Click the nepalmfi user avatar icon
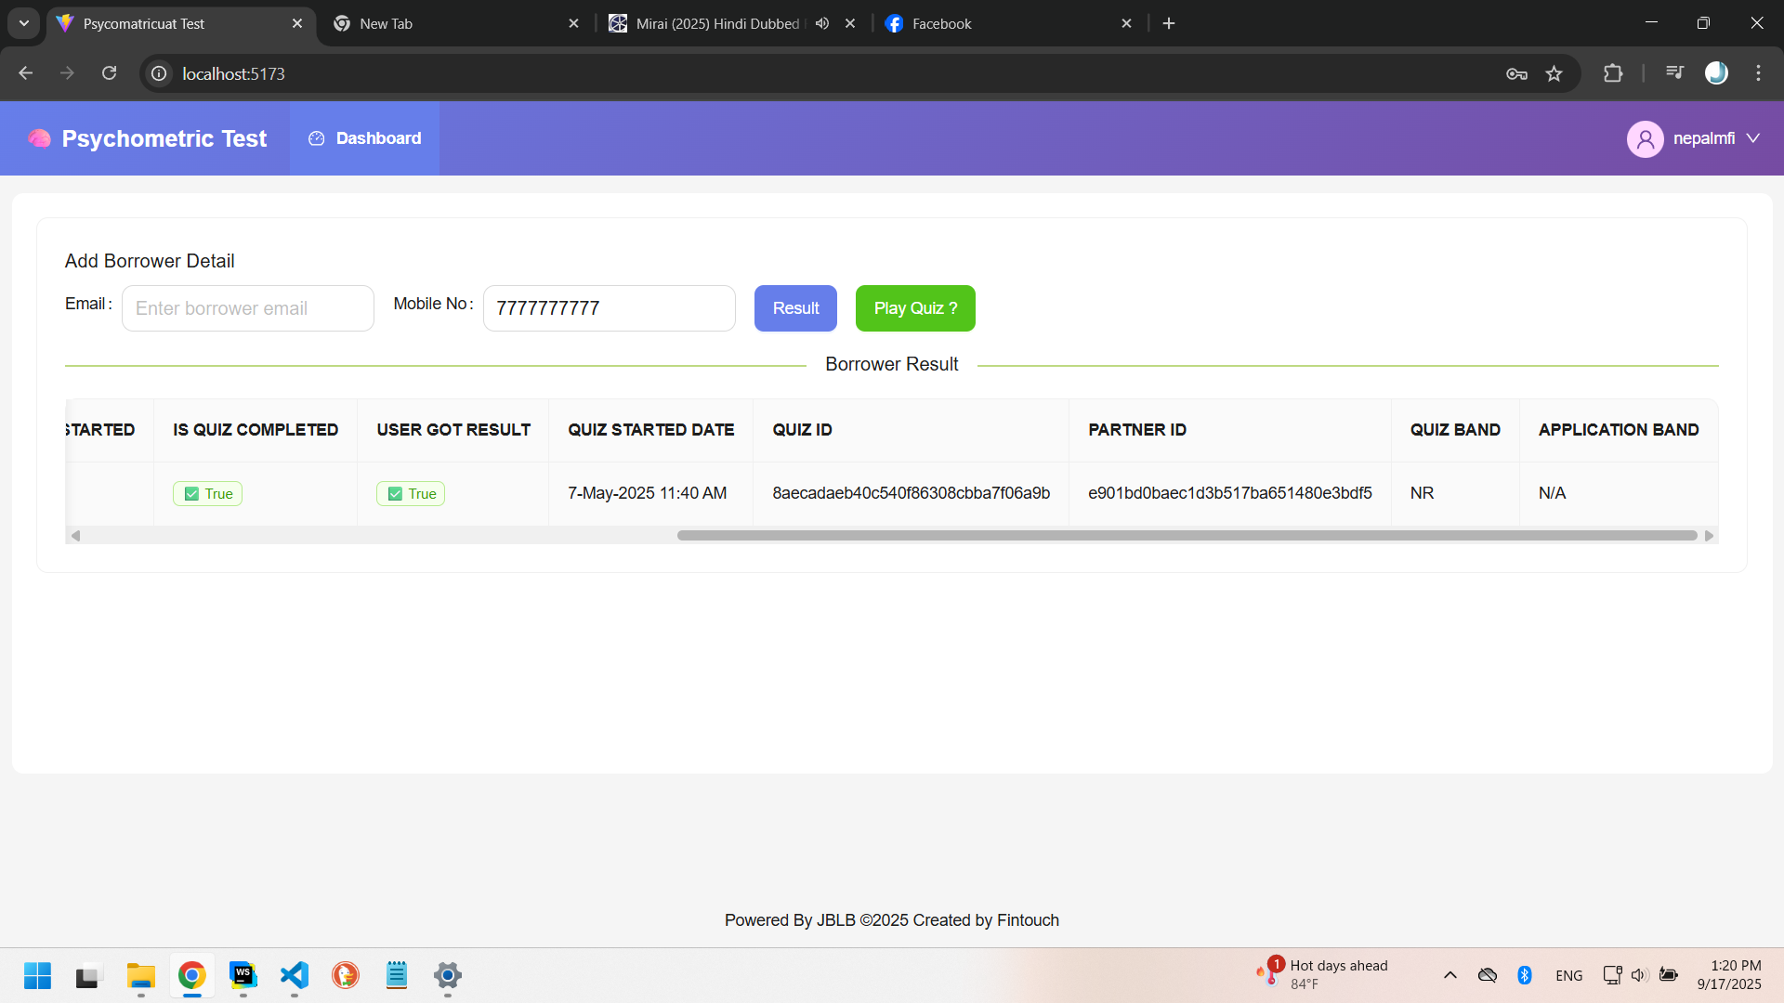 [1645, 138]
